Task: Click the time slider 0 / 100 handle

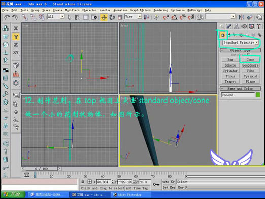Action: (x=41, y=169)
